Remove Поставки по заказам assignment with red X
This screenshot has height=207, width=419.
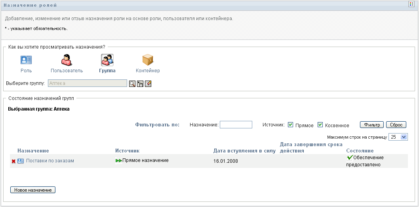pyautogui.click(x=13, y=161)
